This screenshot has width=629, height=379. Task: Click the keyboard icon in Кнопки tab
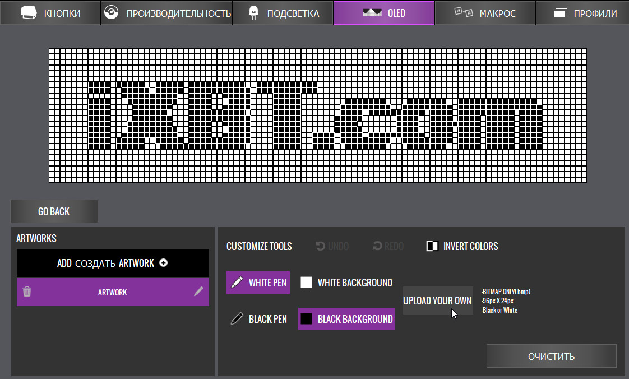(x=29, y=13)
